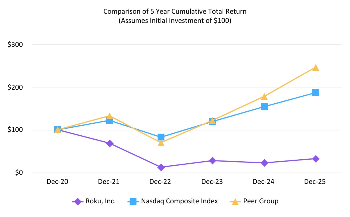350x217 pixels.
Task: Select the Nasdaq Composite Index legend label
Action: [x=179, y=201]
